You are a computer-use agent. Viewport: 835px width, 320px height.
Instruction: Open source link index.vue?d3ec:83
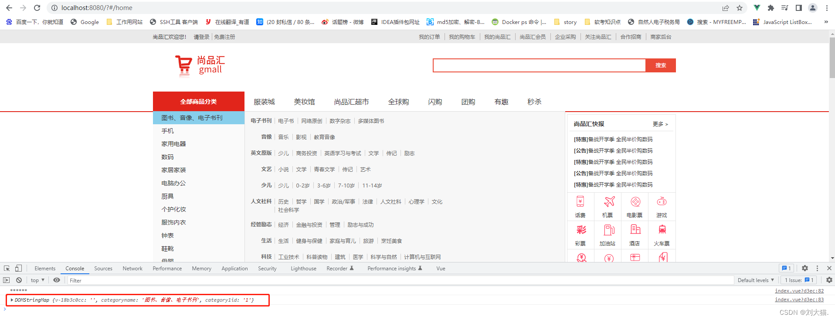799,300
